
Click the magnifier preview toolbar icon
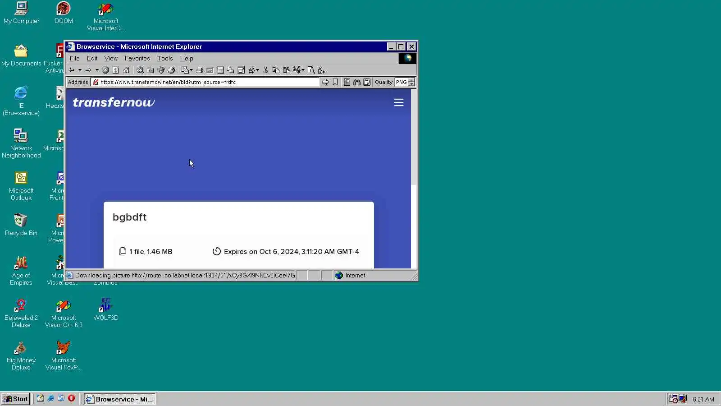pos(311,70)
